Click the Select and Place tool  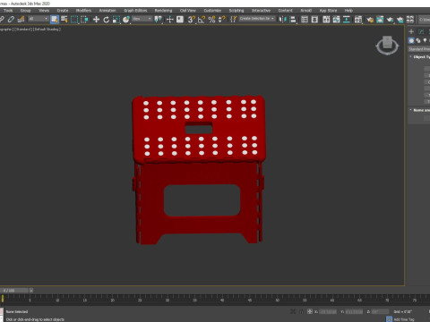[126, 20]
